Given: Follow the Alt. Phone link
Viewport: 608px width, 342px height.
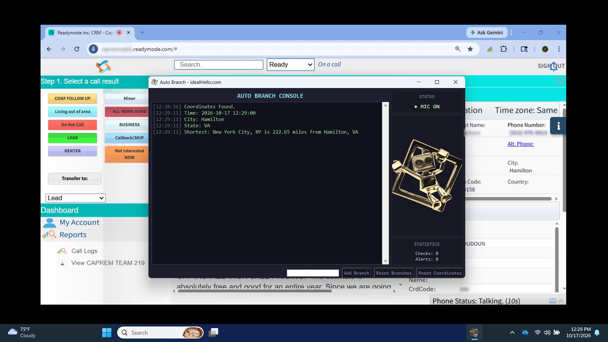Looking at the screenshot, I should [x=521, y=144].
